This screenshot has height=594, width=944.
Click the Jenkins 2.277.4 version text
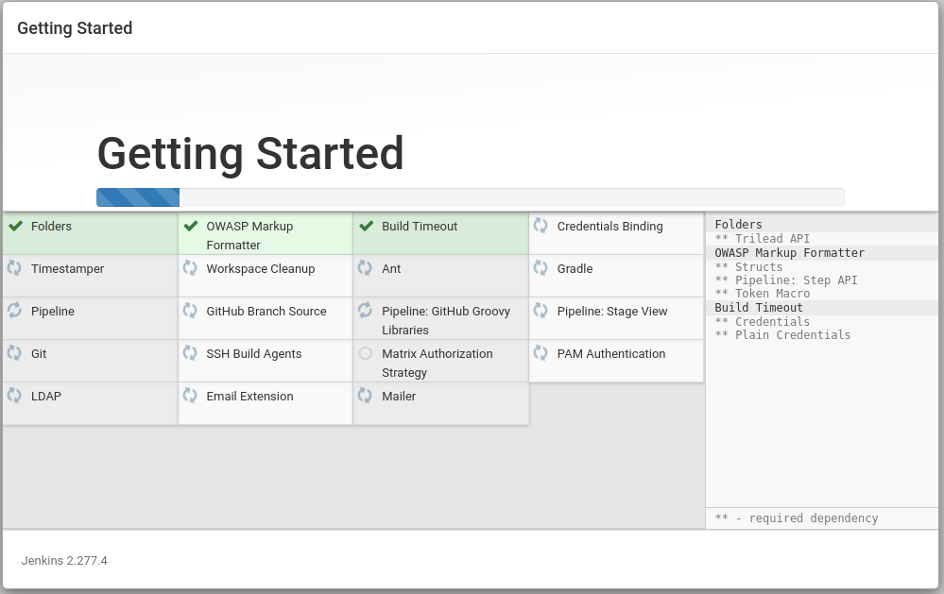[x=64, y=560]
